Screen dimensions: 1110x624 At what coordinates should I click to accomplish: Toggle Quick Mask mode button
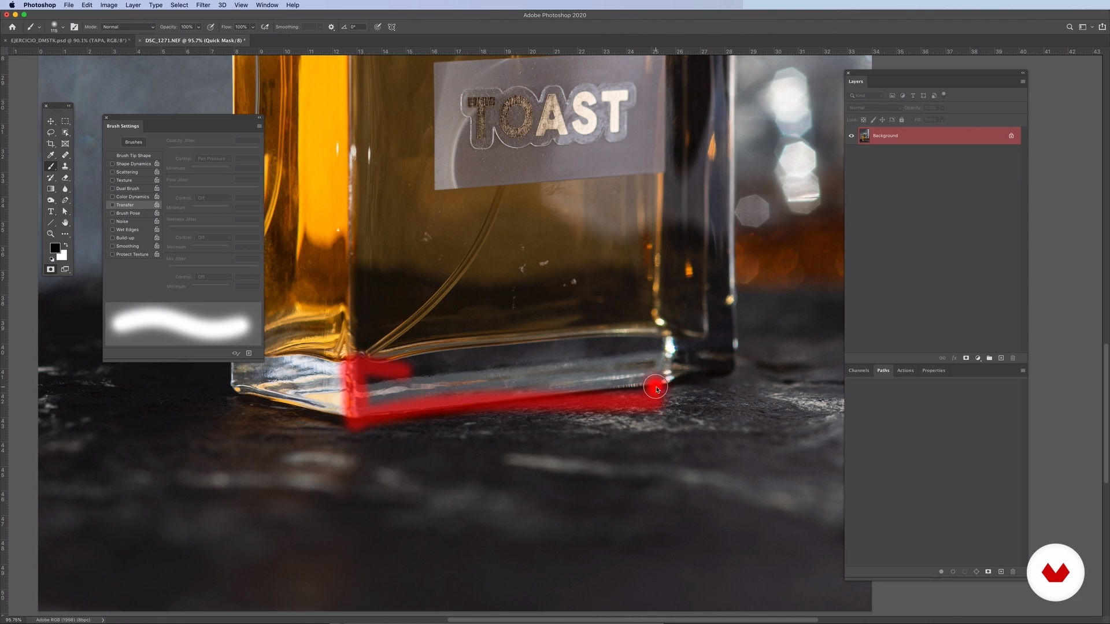point(51,269)
